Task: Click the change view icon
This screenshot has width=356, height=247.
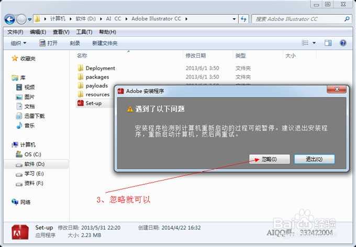Action: (305, 43)
